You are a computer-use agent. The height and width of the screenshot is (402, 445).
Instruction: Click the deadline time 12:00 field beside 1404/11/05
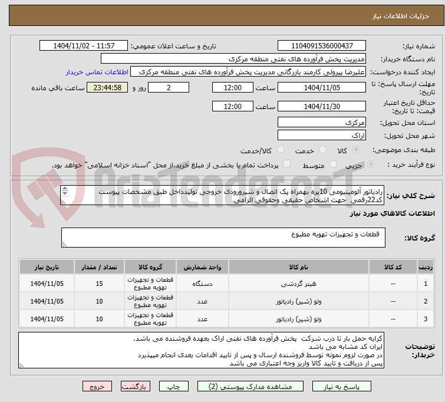point(232,87)
